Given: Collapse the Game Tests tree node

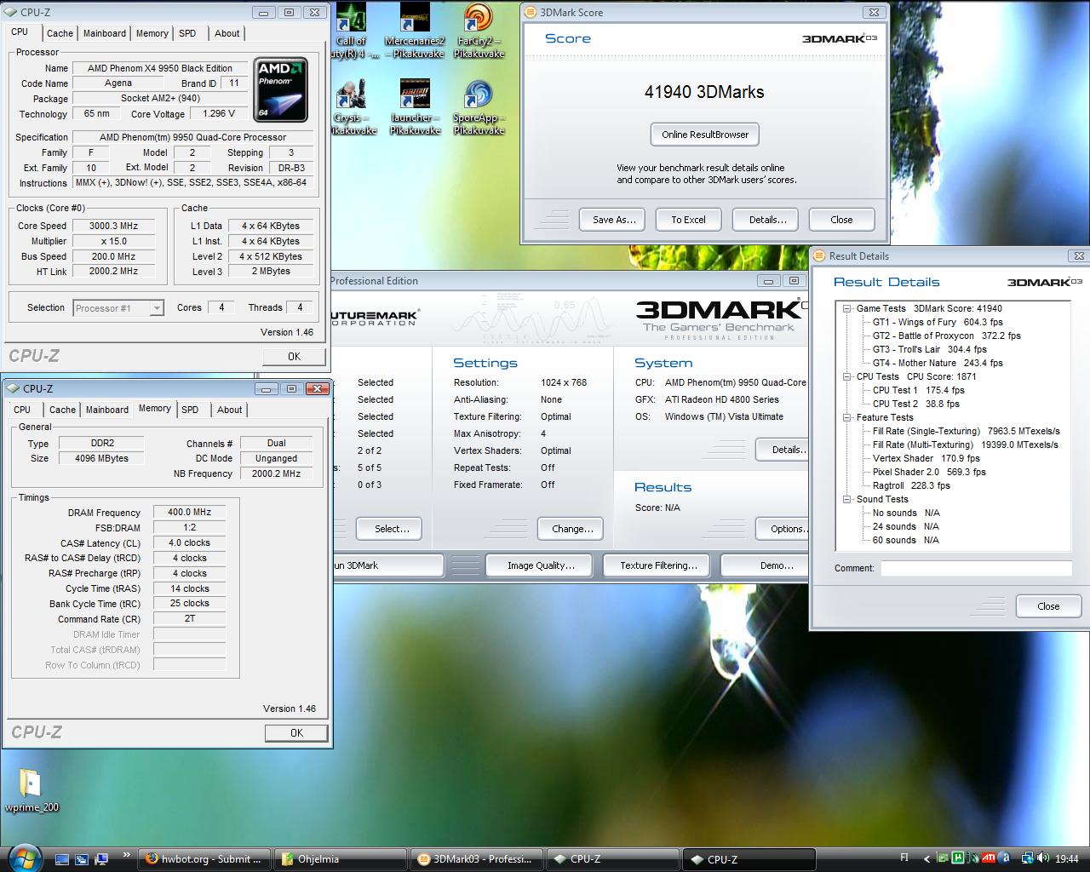Looking at the screenshot, I should 847,309.
